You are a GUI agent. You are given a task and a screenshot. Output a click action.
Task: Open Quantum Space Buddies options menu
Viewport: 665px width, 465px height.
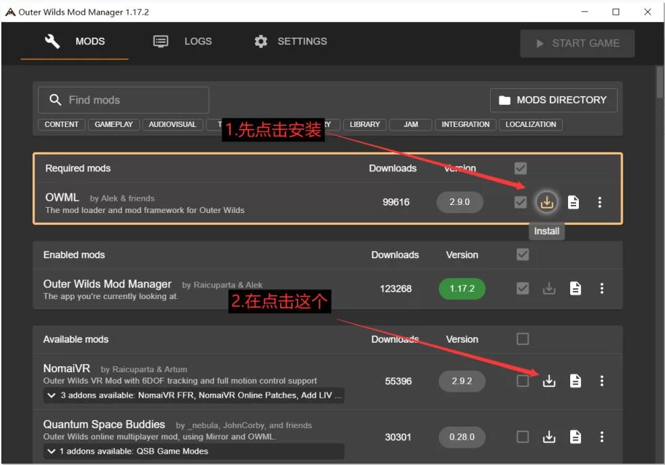pyautogui.click(x=602, y=437)
